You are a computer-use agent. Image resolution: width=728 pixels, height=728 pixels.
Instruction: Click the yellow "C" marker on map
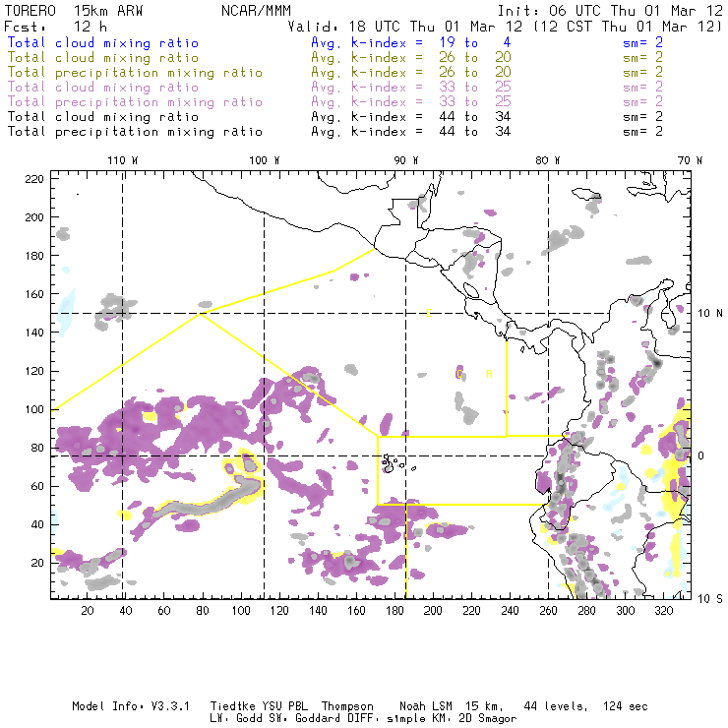click(459, 374)
